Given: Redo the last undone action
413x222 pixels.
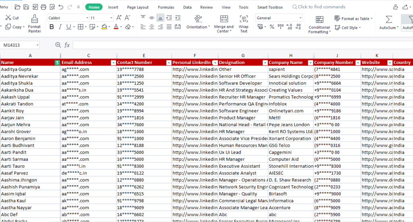Looking at the screenshot, I should 70,7.
